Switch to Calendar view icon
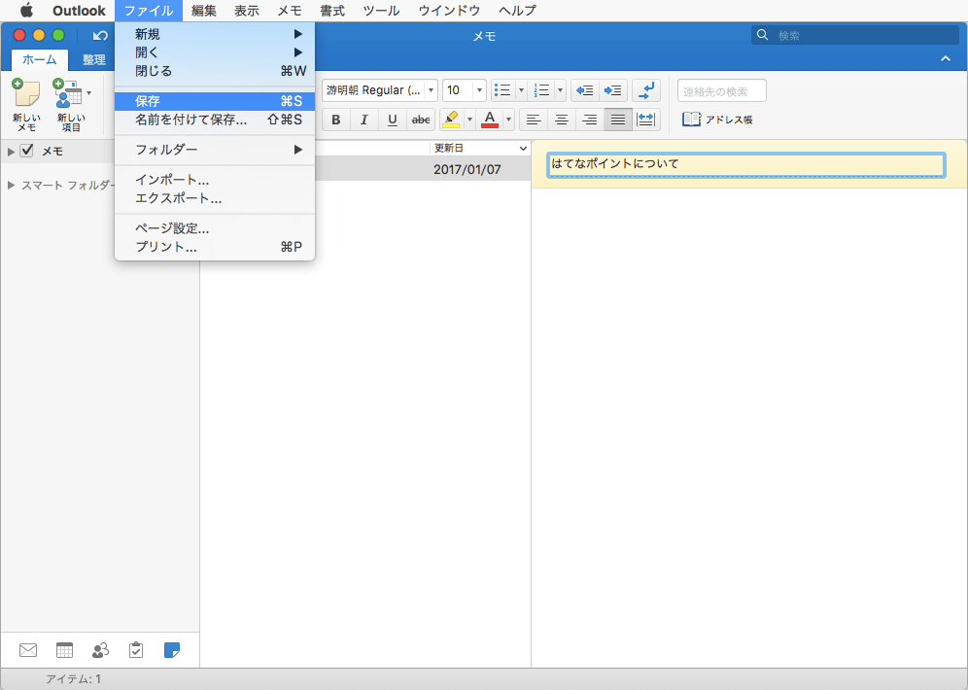 [x=64, y=650]
